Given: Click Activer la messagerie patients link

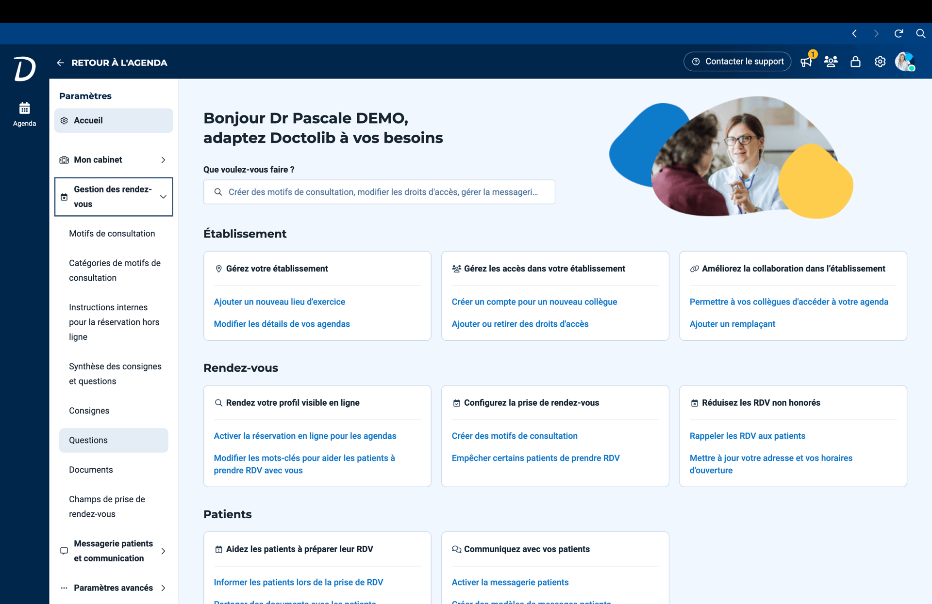Looking at the screenshot, I should tap(510, 582).
